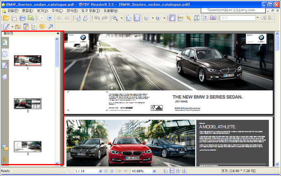The width and height of the screenshot is (281, 176).
Task: Click the Fit Page icon
Action: (129, 18)
